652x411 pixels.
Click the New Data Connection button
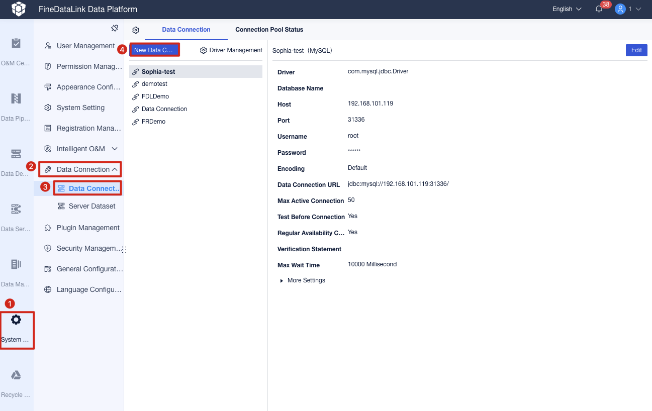click(154, 50)
